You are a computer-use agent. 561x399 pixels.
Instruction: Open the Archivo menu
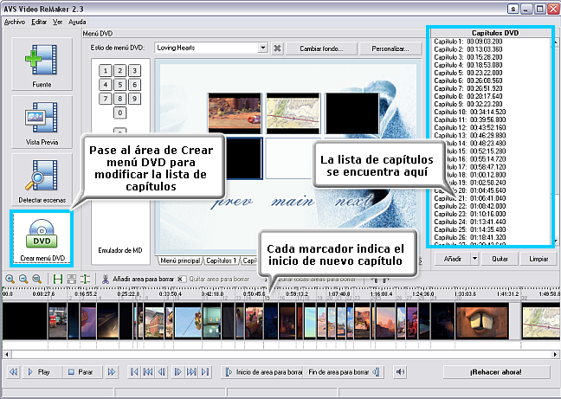pos(15,22)
